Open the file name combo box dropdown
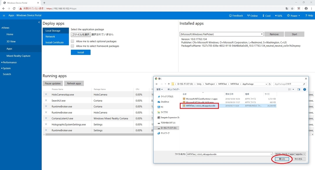Image resolution: width=315 pixels, height=170 pixels. pos(271,154)
